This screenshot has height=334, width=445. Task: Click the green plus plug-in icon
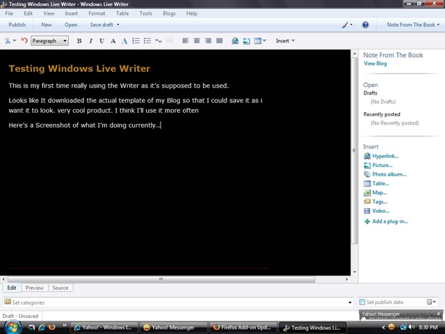click(x=367, y=221)
